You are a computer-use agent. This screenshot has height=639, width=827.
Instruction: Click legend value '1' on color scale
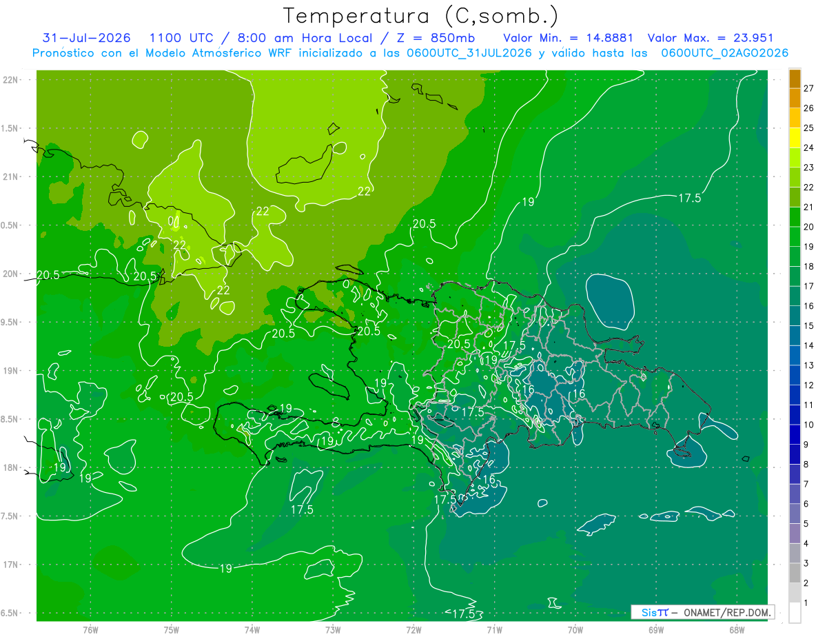(x=806, y=603)
